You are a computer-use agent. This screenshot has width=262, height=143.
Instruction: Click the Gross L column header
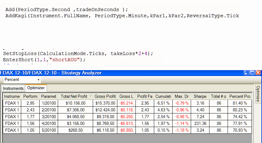[x=126, y=96]
